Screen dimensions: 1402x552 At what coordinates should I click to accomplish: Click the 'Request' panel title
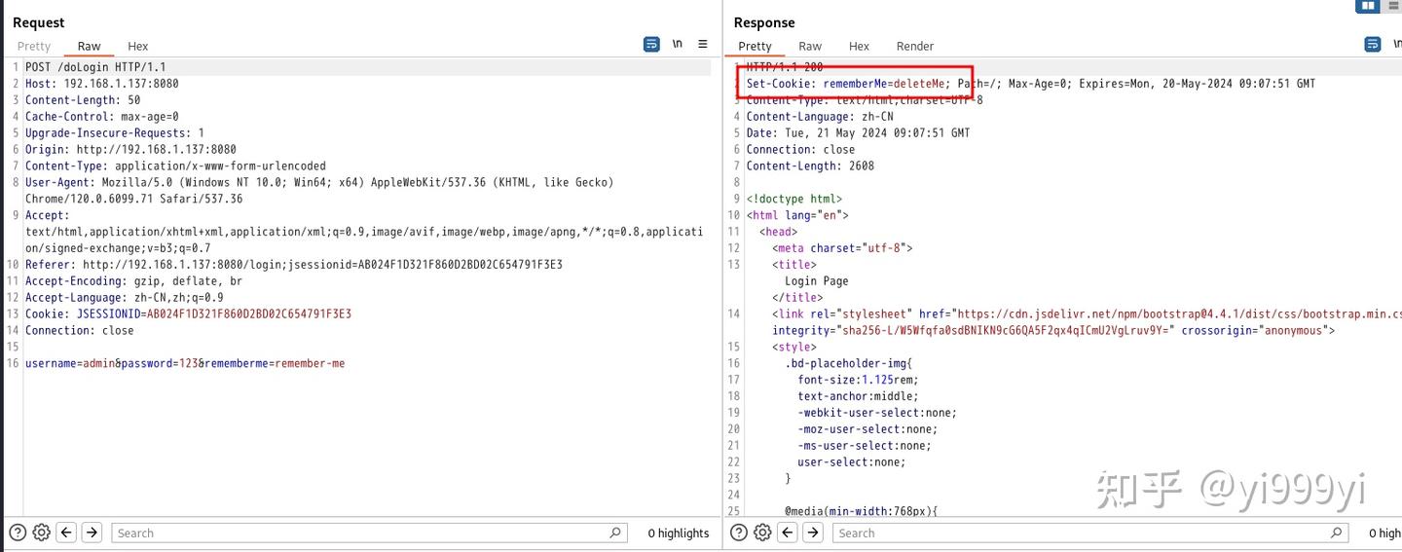point(39,22)
